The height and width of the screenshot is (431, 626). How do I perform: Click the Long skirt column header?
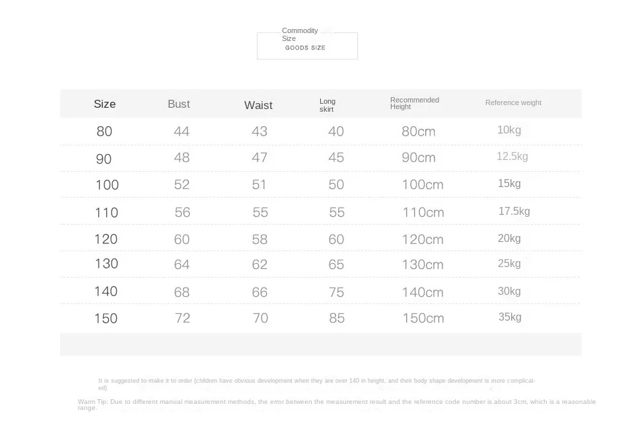pos(328,105)
